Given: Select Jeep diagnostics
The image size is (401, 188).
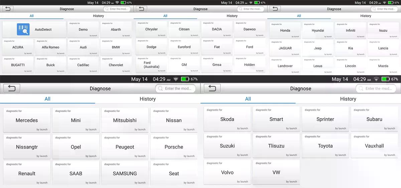Looking at the screenshot, I should click(318, 48).
